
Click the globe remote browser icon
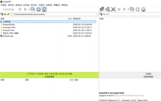143,9
